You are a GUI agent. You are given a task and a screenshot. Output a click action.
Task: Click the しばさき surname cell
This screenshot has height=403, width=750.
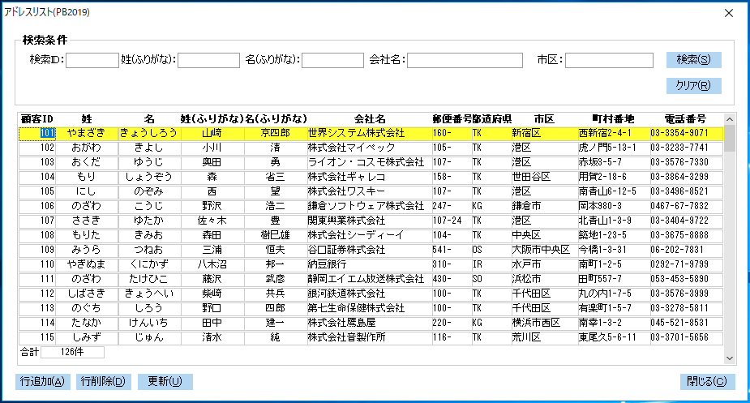click(87, 294)
